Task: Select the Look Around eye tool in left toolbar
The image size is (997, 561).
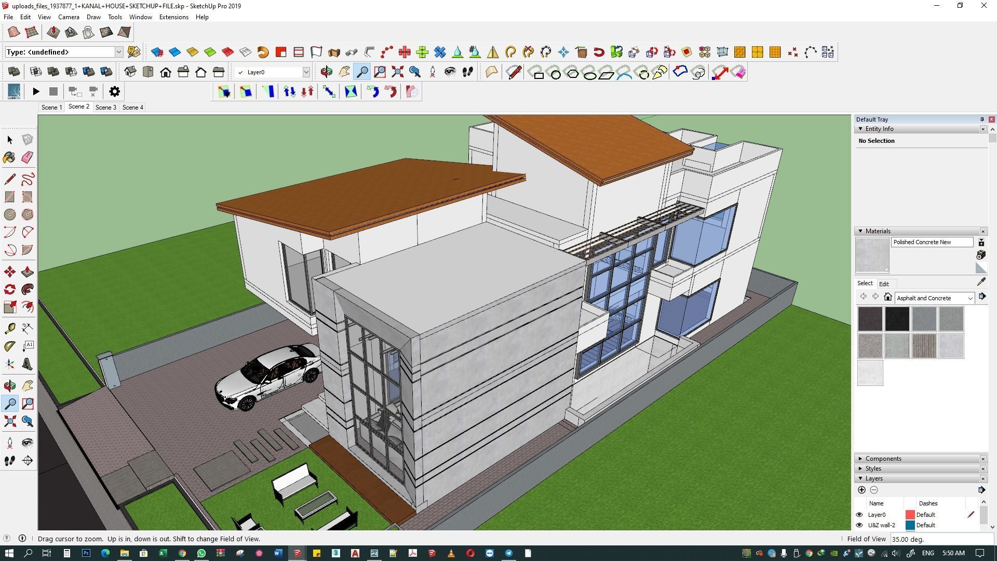Action: point(28,443)
